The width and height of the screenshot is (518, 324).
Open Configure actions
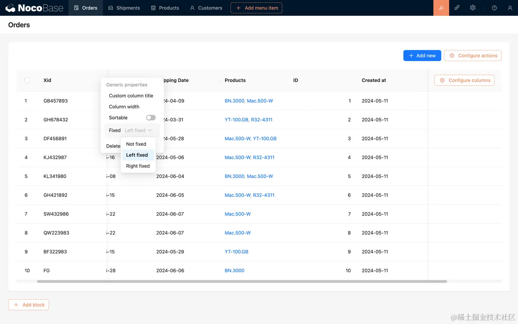click(473, 55)
